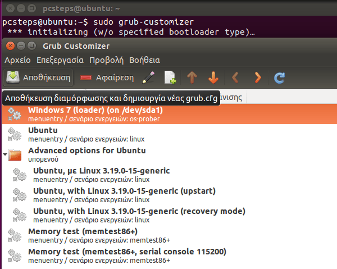Collapse the Advanced options for Ubuntu submenu
This screenshot has height=269, width=337.
point(6,154)
